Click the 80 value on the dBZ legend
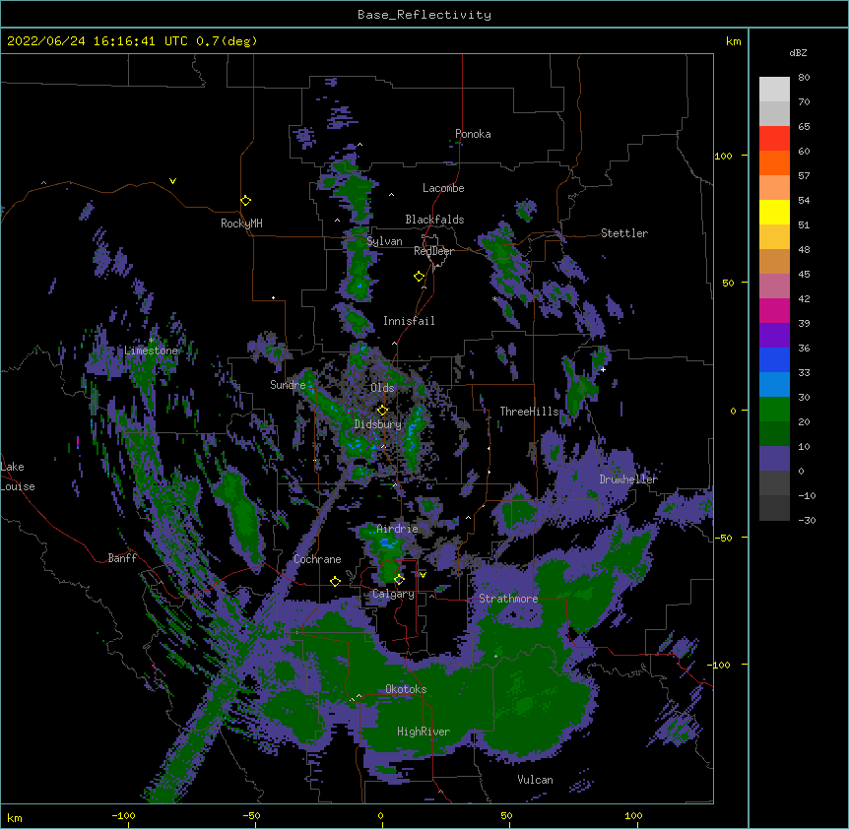 (x=804, y=78)
